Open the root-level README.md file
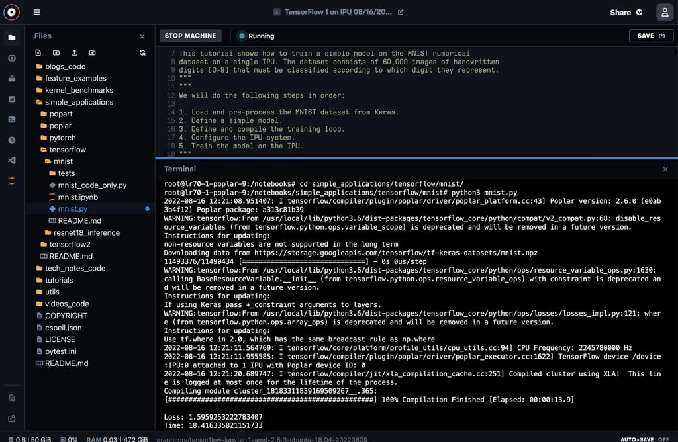 (x=62, y=363)
